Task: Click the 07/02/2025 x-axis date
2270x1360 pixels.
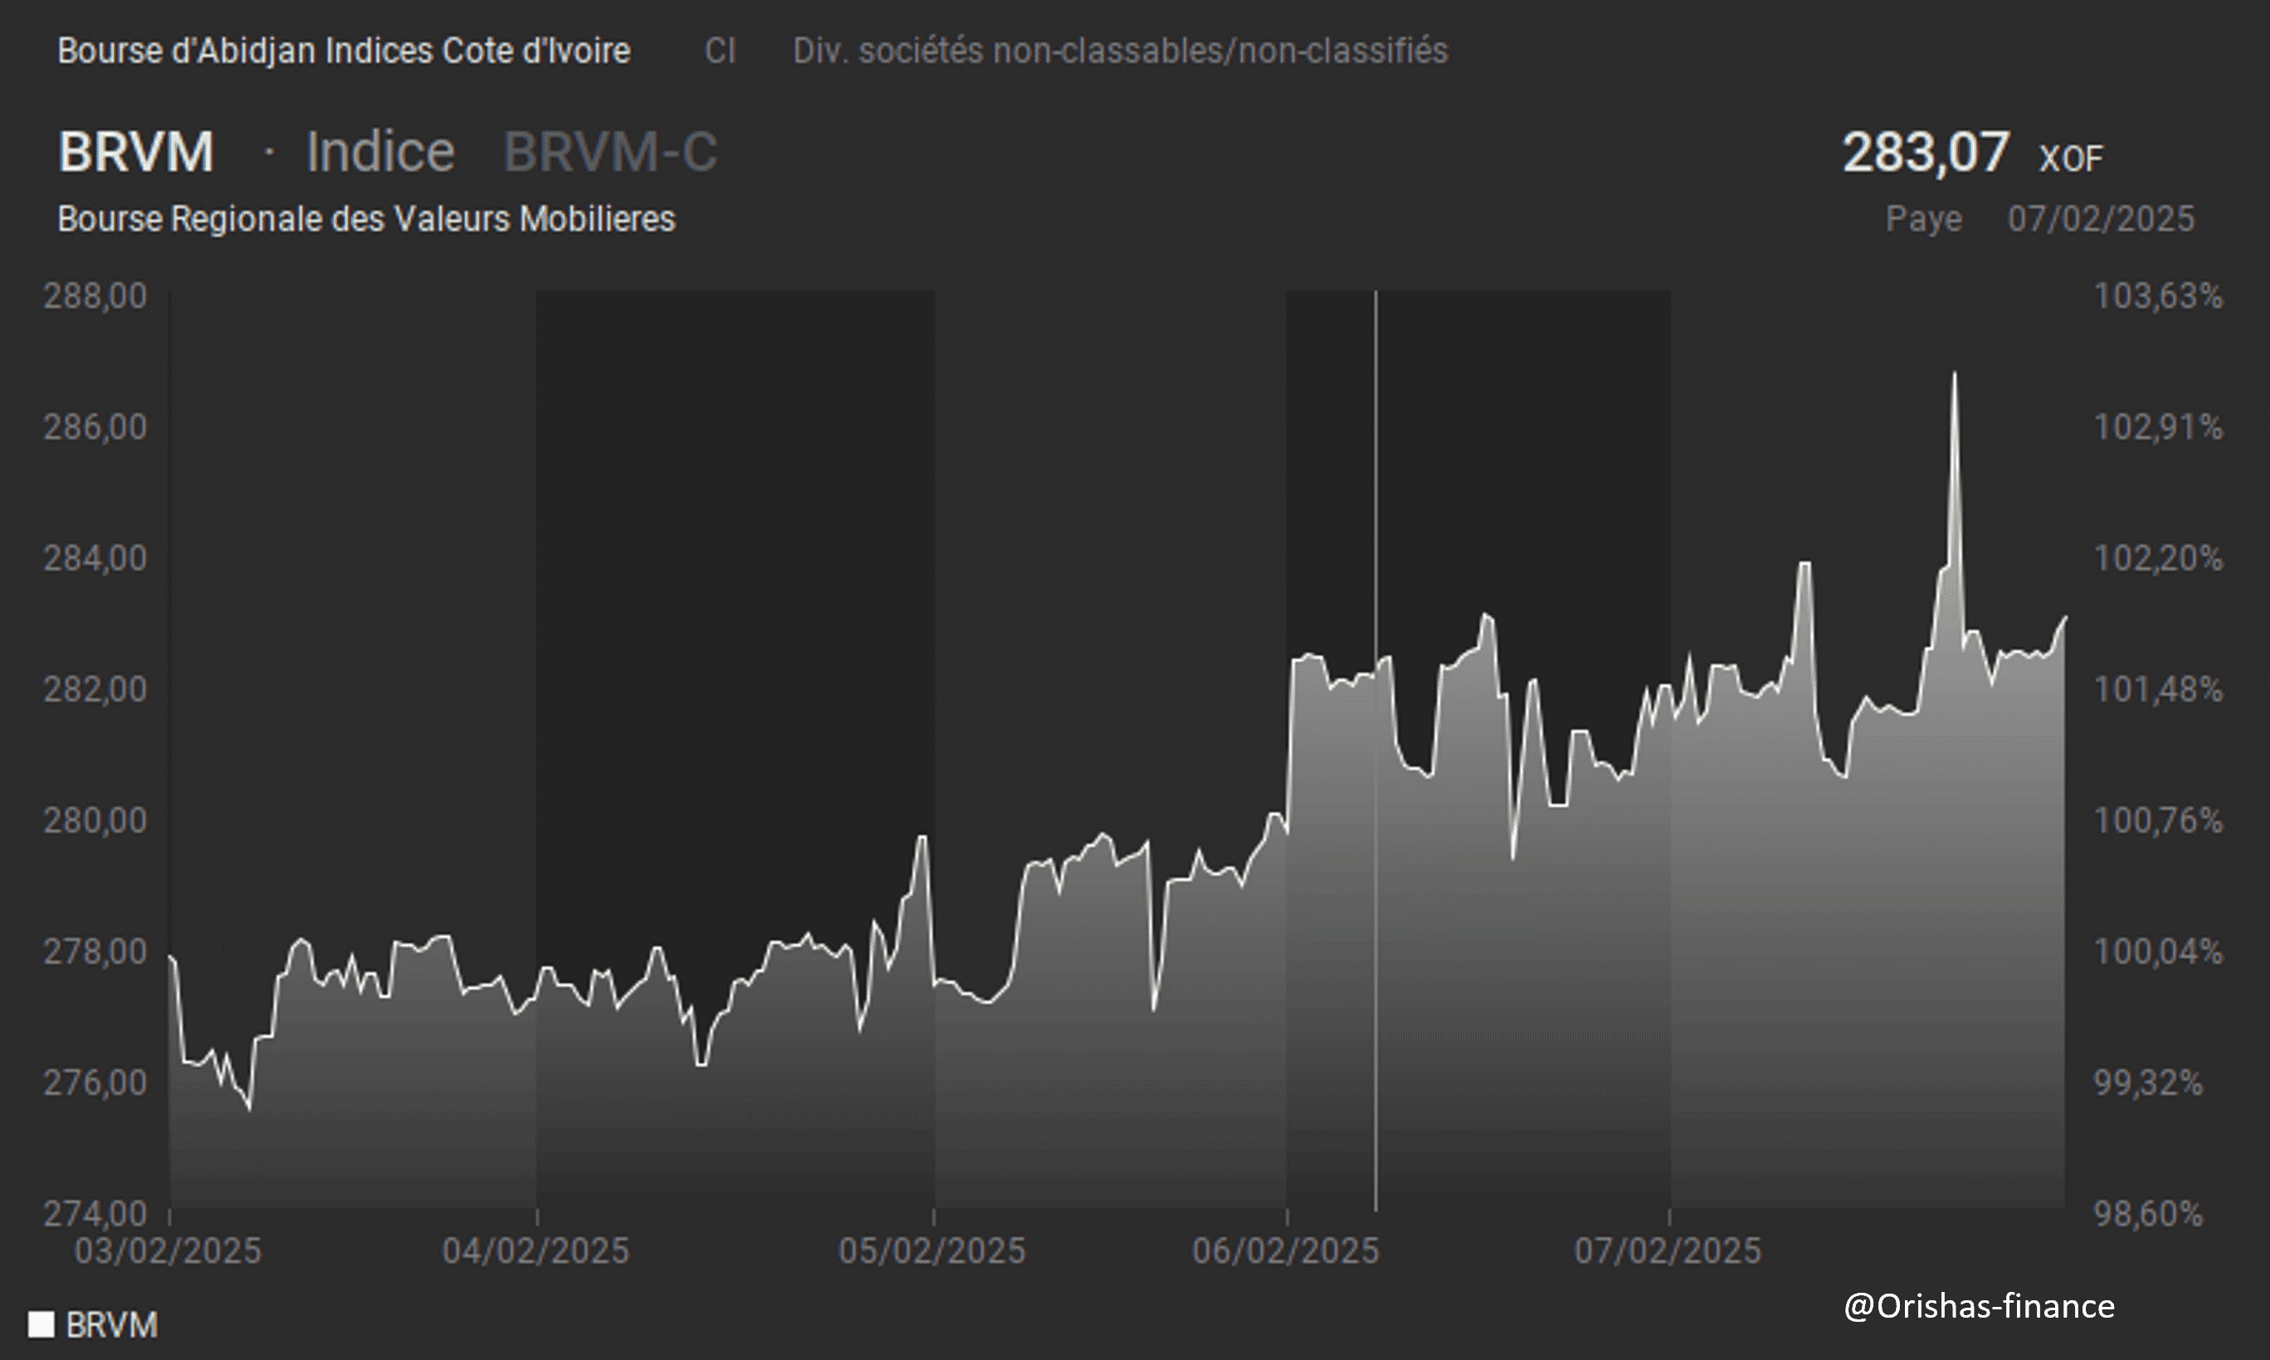Action: coord(1668,1251)
